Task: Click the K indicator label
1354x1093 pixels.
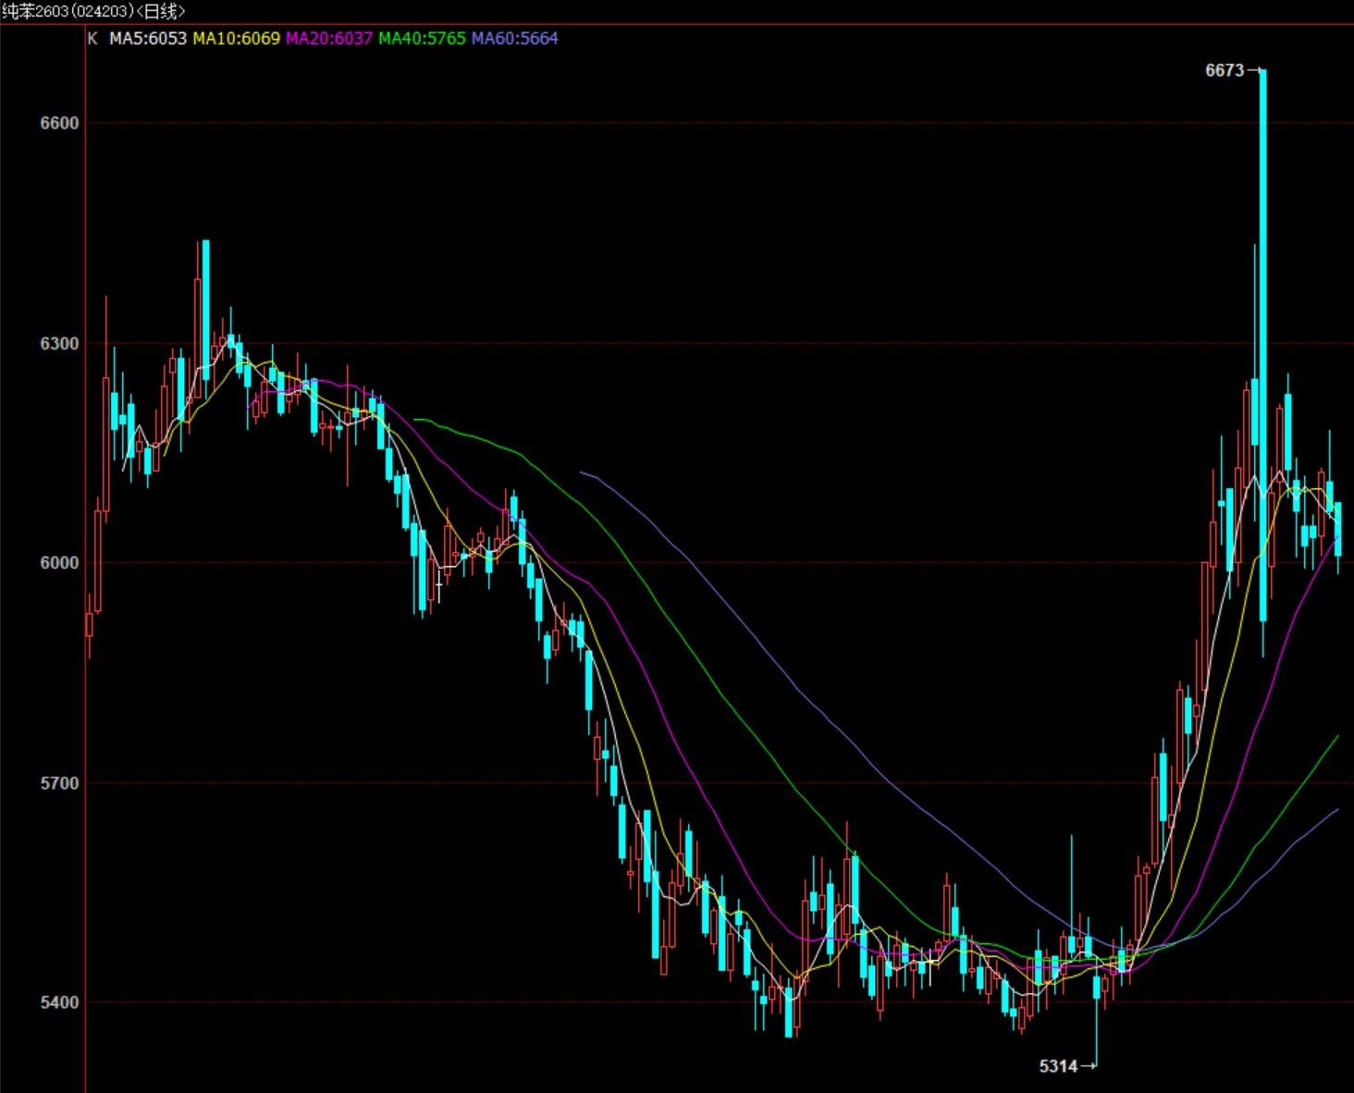Action: click(x=92, y=38)
